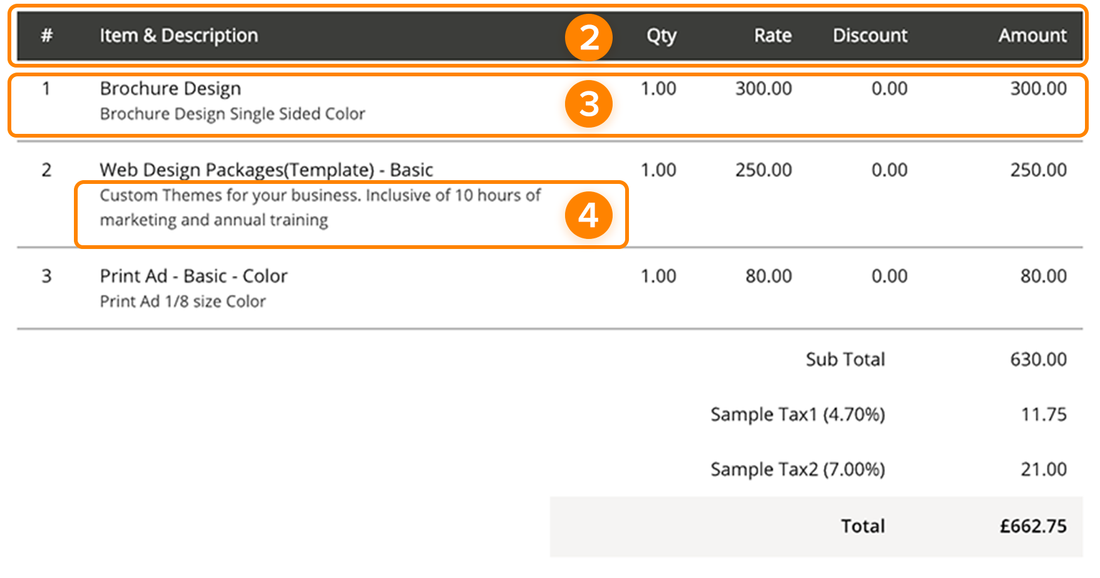
Task: Click the Custom Themes description text
Action: pyautogui.click(x=319, y=208)
